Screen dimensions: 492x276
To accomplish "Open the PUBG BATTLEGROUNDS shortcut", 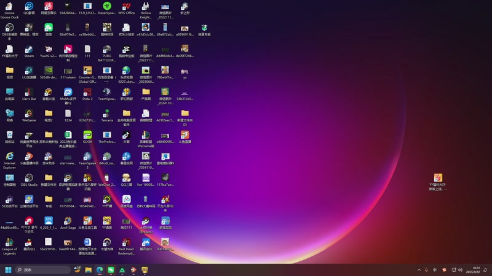I will click(x=107, y=53).
